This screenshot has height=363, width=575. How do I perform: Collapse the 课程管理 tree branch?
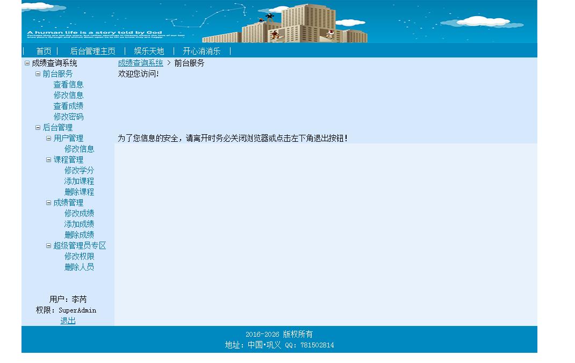click(x=47, y=159)
